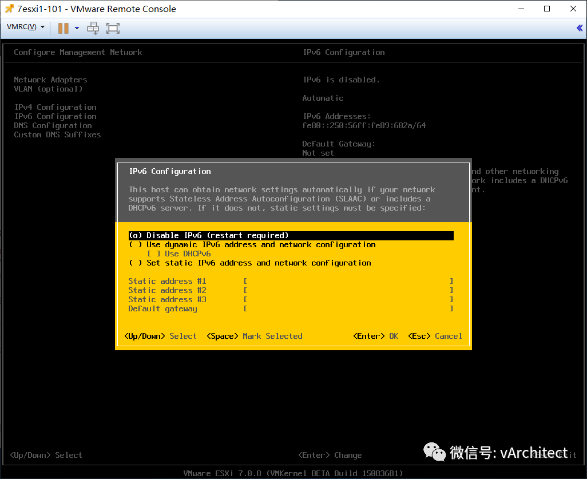Click the Static address #1 field
This screenshot has width=587, height=479.
tap(348, 281)
